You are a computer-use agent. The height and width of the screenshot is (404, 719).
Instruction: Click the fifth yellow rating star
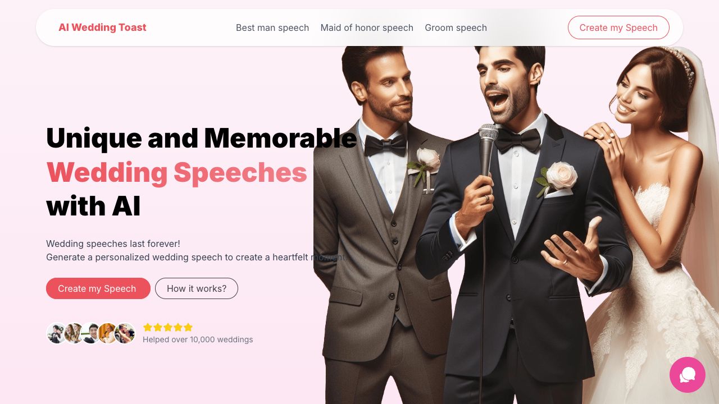click(188, 327)
